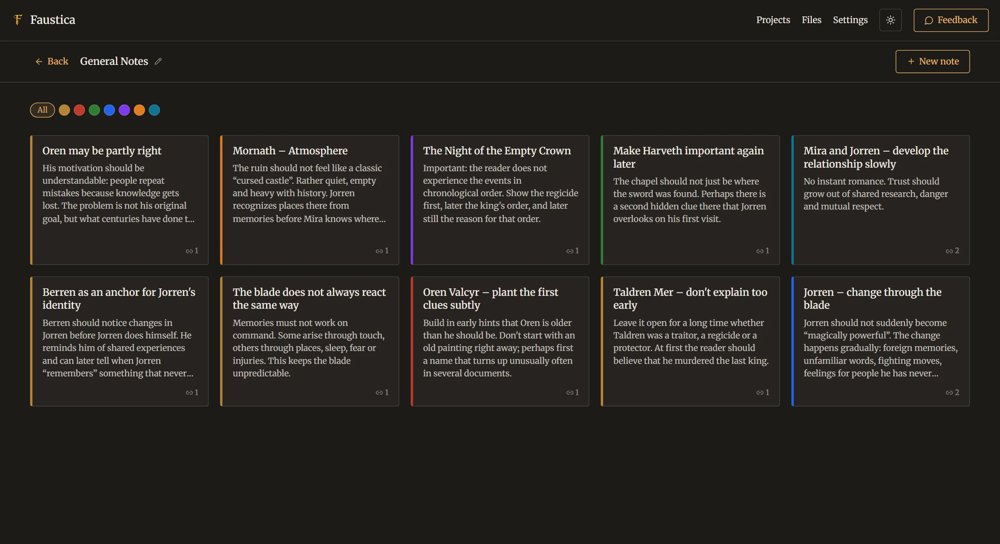Screen dimensions: 1000x544
Task: Filter notes by red color
Action: click(x=79, y=110)
